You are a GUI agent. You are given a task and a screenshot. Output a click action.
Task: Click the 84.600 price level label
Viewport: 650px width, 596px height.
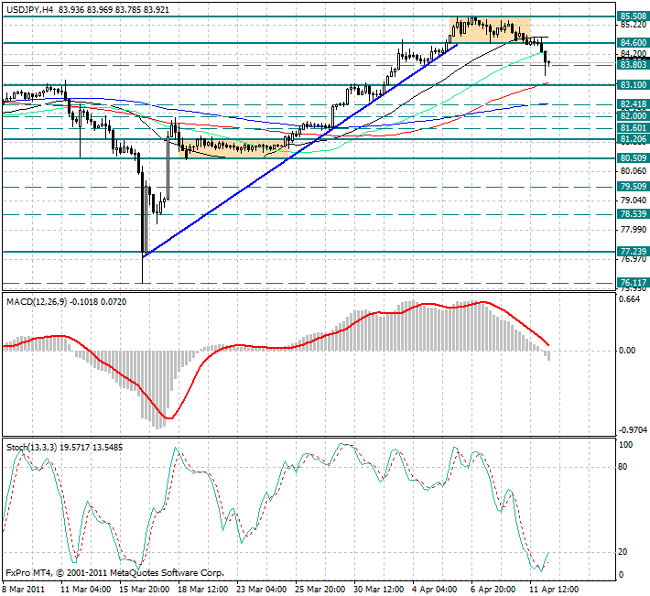(633, 43)
